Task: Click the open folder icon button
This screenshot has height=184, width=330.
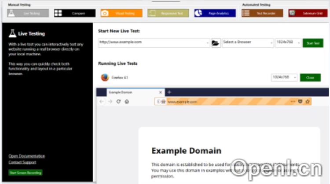Action: 216,43
